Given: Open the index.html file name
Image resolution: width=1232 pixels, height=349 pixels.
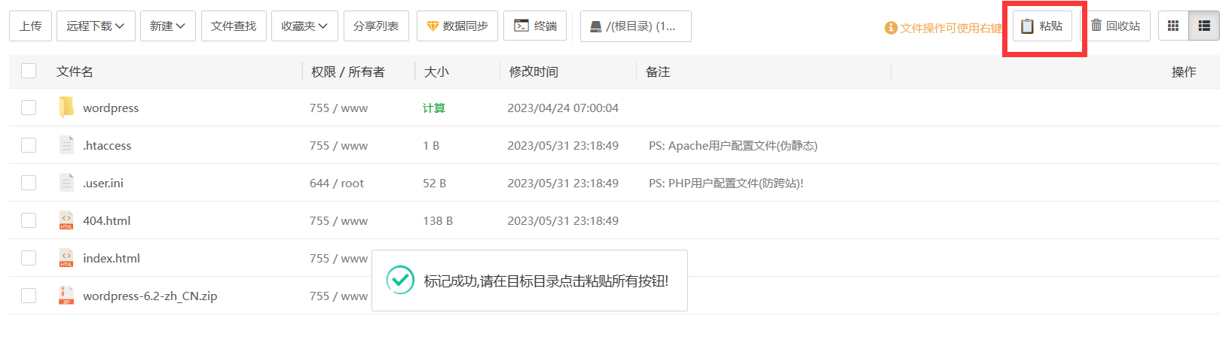Looking at the screenshot, I should tap(112, 258).
